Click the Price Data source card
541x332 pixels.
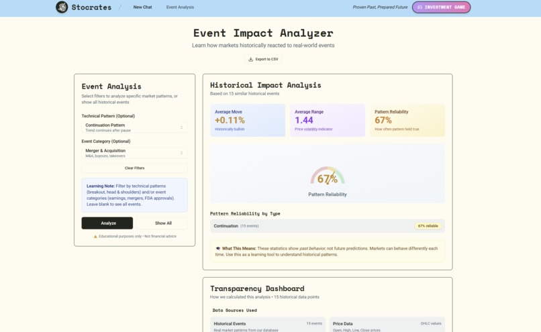coord(387,325)
